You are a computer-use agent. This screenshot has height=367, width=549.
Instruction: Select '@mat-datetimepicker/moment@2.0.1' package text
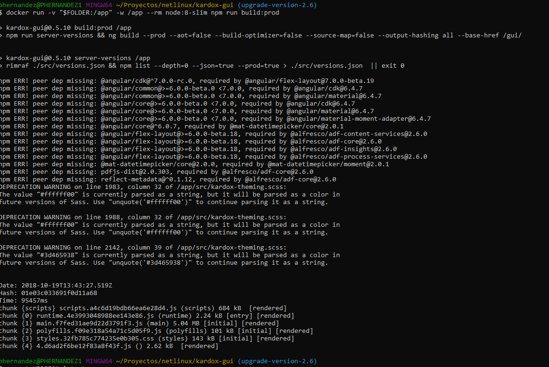(x=329, y=164)
